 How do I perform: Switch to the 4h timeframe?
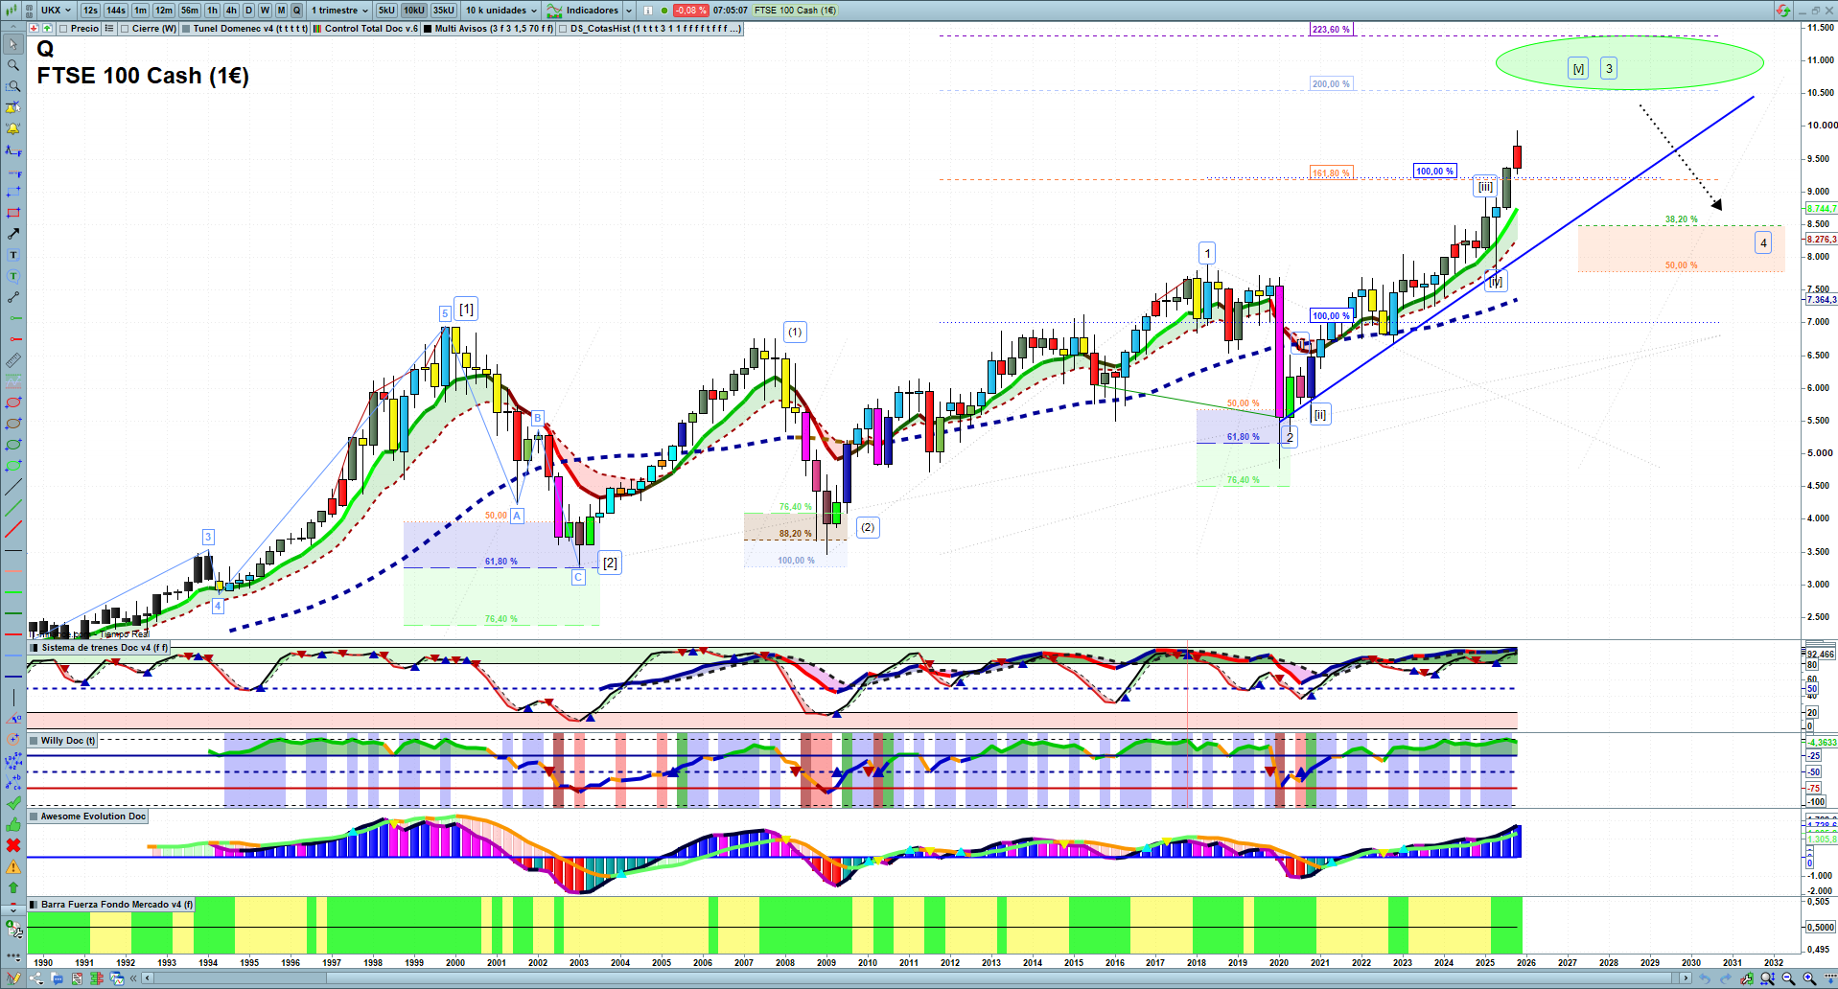[x=231, y=11]
